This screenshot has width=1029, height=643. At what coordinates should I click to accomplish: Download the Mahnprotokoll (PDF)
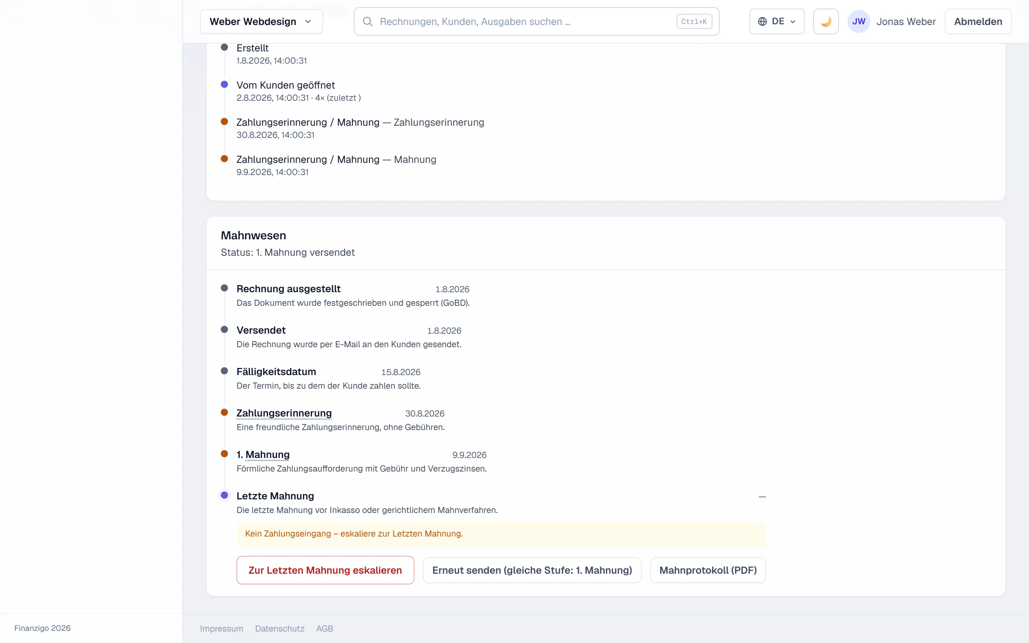coord(708,570)
